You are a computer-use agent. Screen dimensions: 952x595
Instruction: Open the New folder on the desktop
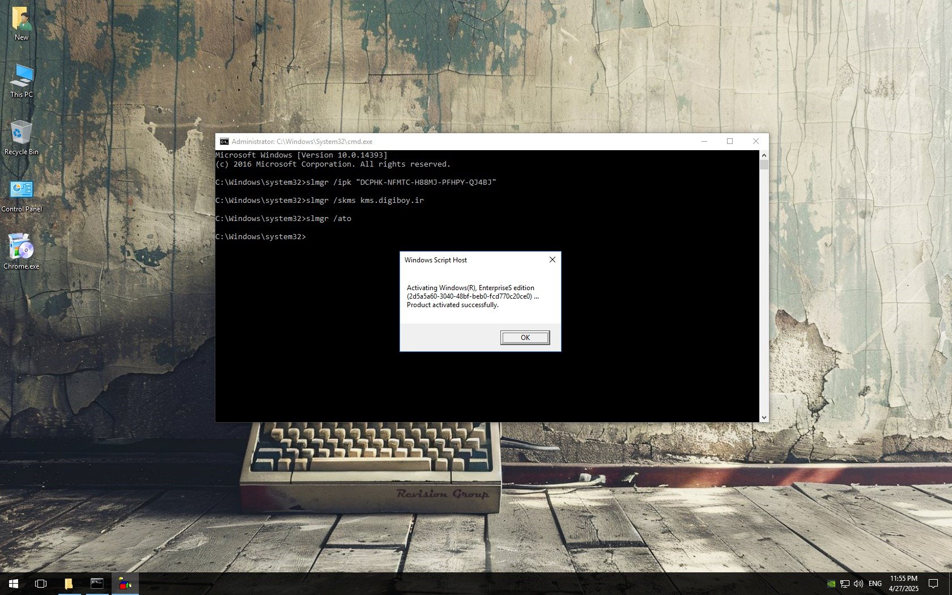pos(22,24)
